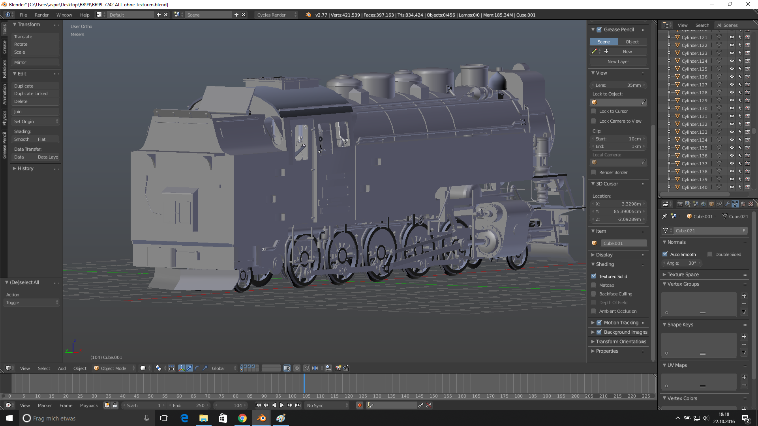Select the rotate manipulator arc icon
The image size is (758, 426).
coord(197,368)
